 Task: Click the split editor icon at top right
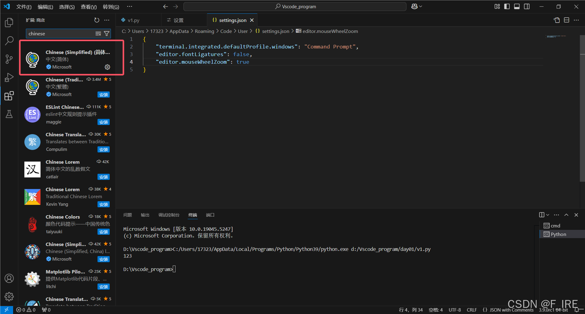click(567, 20)
